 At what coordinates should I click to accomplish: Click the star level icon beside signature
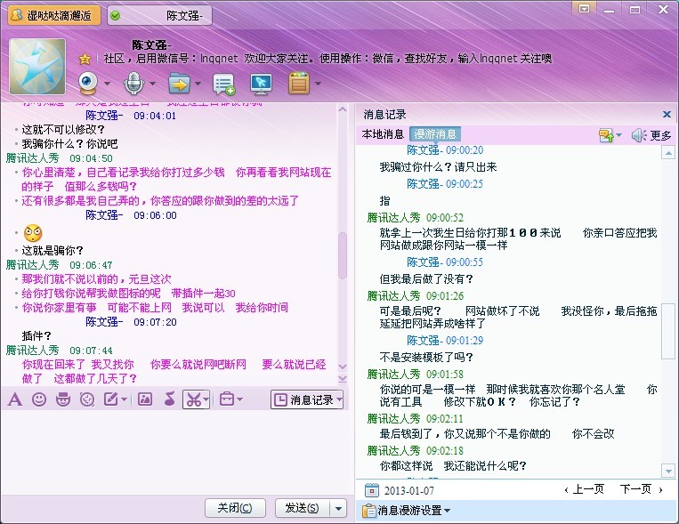click(x=85, y=59)
